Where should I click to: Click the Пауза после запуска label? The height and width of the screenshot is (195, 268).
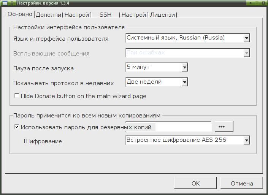[43, 68]
